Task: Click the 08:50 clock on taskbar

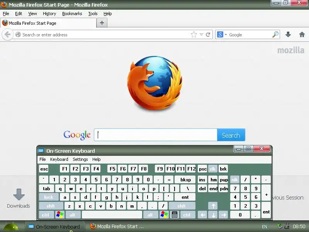Action: point(299,226)
